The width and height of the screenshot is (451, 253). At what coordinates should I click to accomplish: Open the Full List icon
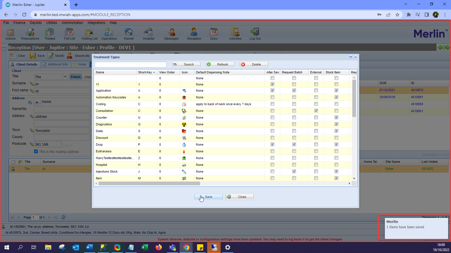click(x=70, y=34)
